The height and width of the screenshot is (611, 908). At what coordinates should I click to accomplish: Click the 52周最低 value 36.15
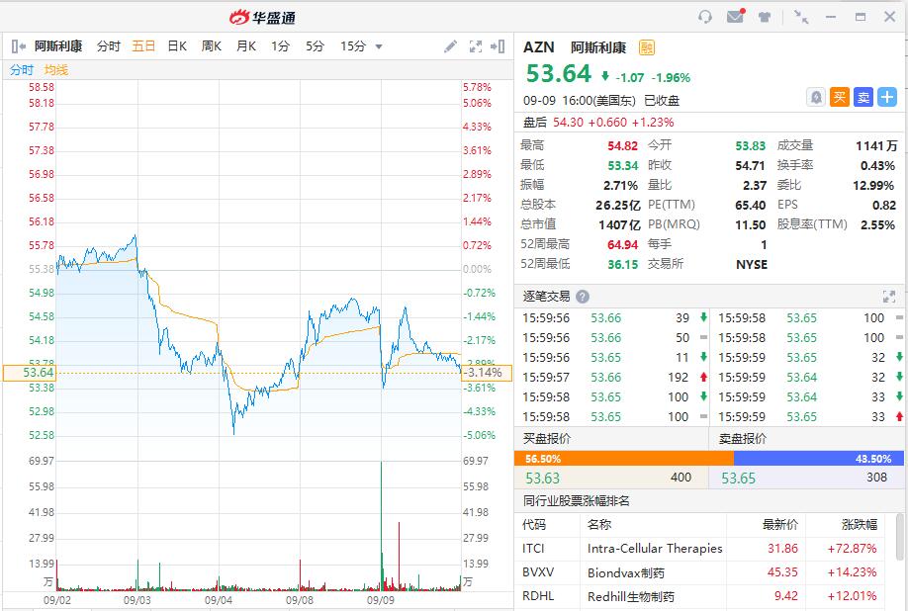[622, 264]
